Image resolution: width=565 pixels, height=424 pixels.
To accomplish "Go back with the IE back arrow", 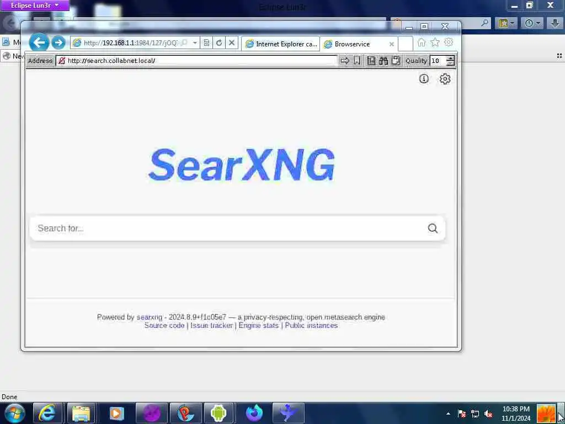I will pos(39,43).
